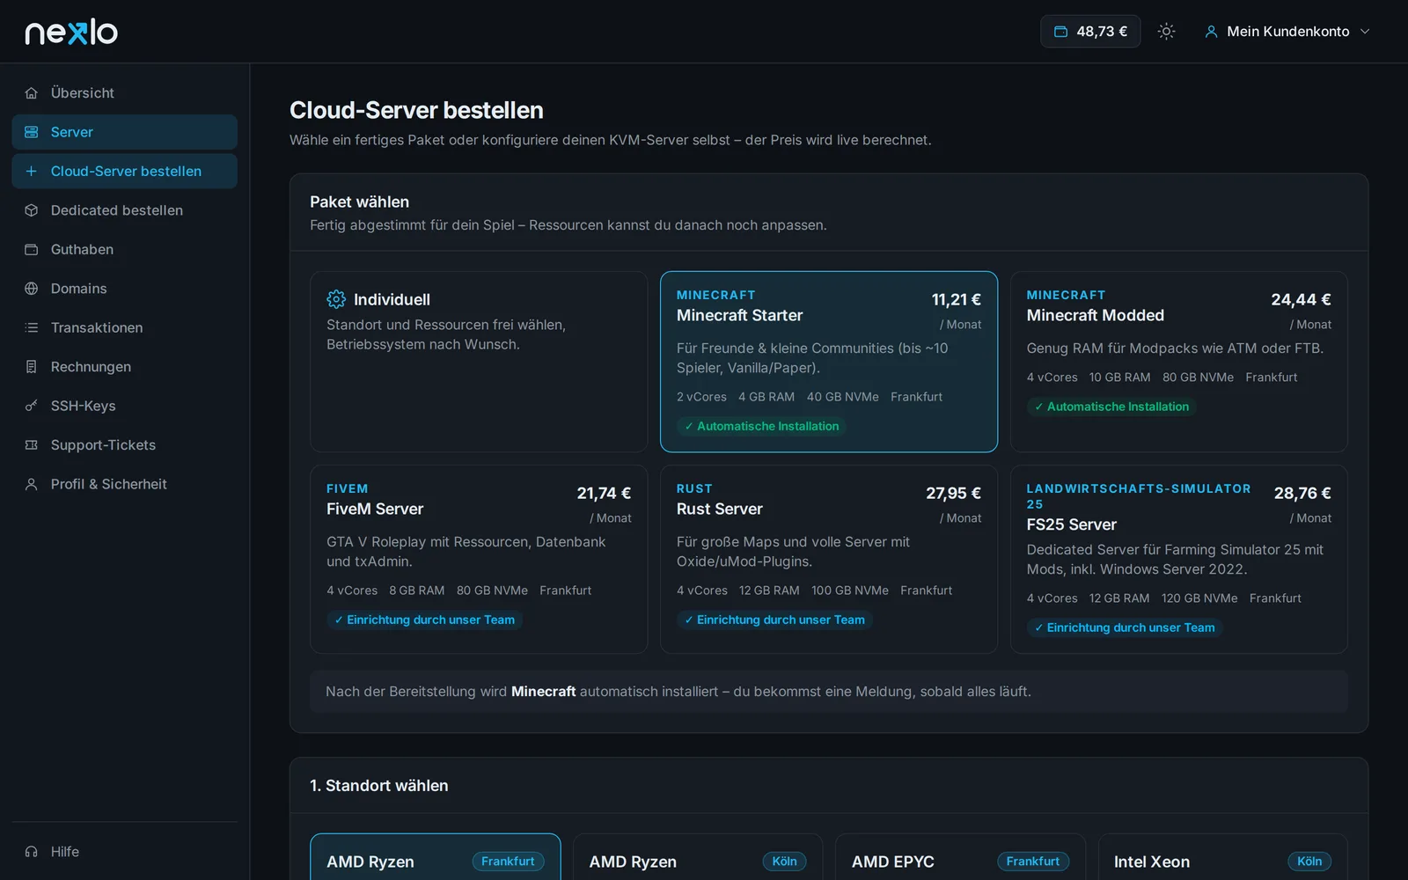Select the FiveM Server package
The image size is (1408, 880).
(479, 560)
